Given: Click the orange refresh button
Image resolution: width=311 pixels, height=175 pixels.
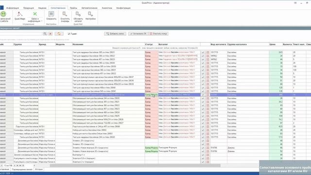Looking at the screenshot, I should tap(59, 34).
